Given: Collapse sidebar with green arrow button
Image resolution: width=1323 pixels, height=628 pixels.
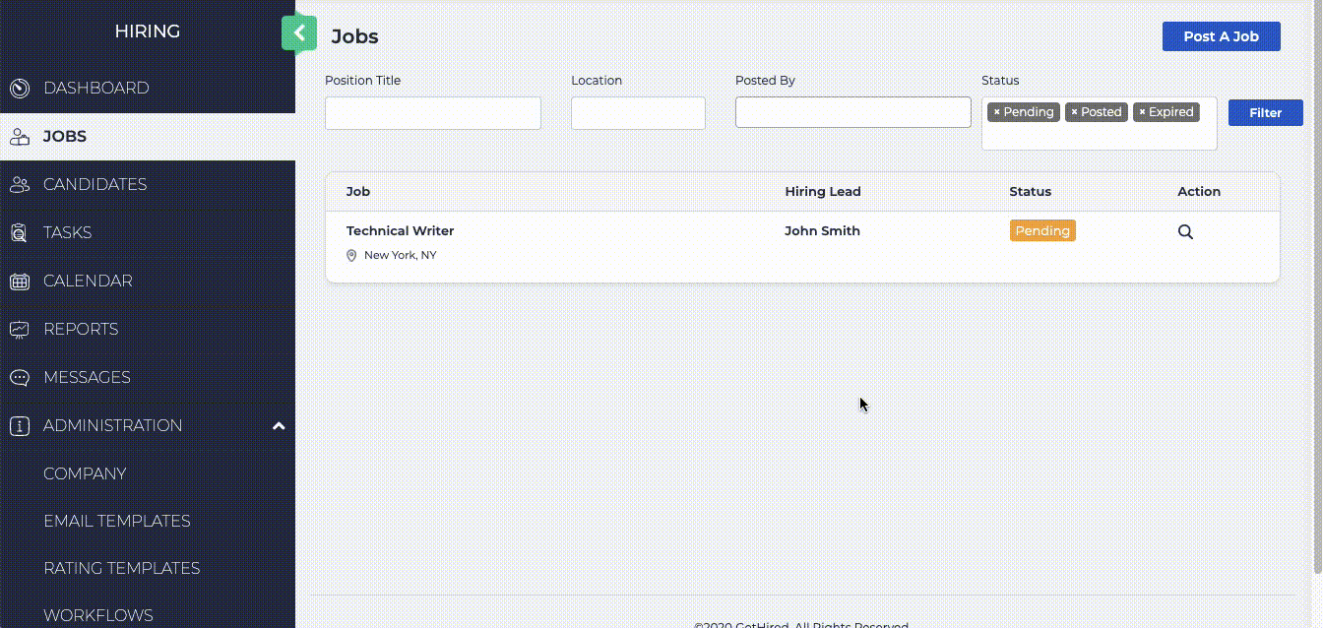Looking at the screenshot, I should pos(299,33).
